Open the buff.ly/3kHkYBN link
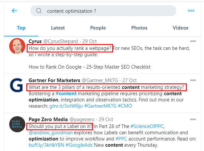This screenshot has height=151, width=204. pyautogui.click(x=43, y=145)
